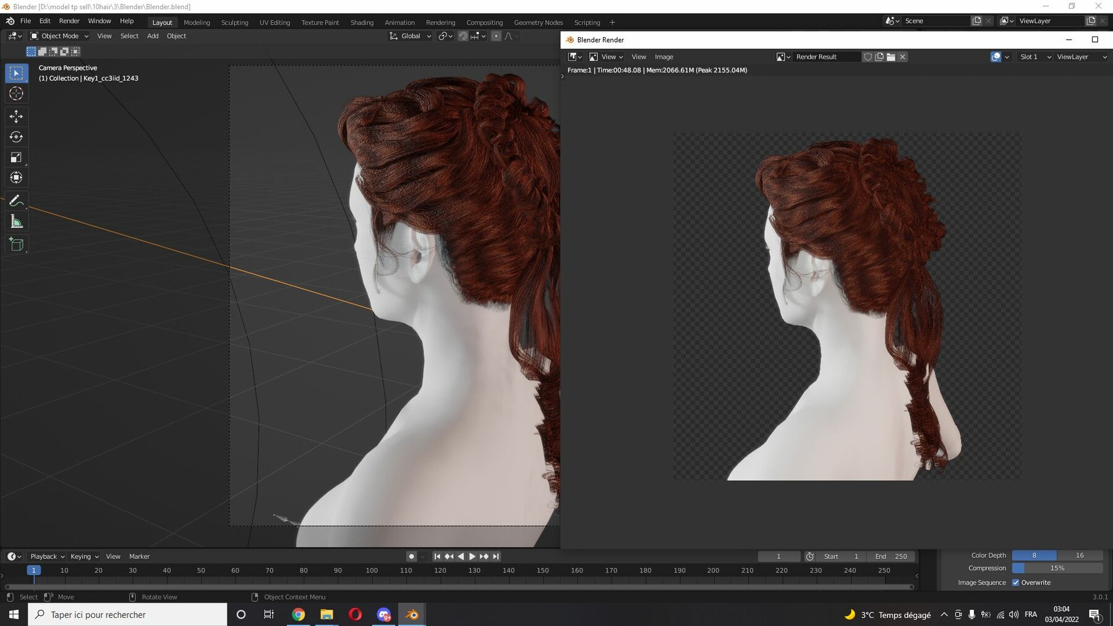Switch to the Shading workspace tab
1113x626 pixels.
[x=362, y=22]
